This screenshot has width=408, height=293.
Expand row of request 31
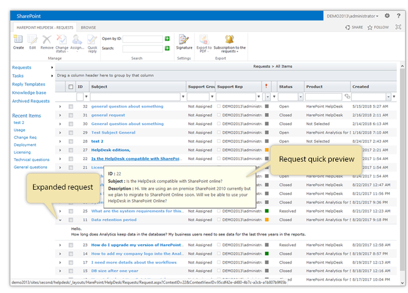(60, 115)
